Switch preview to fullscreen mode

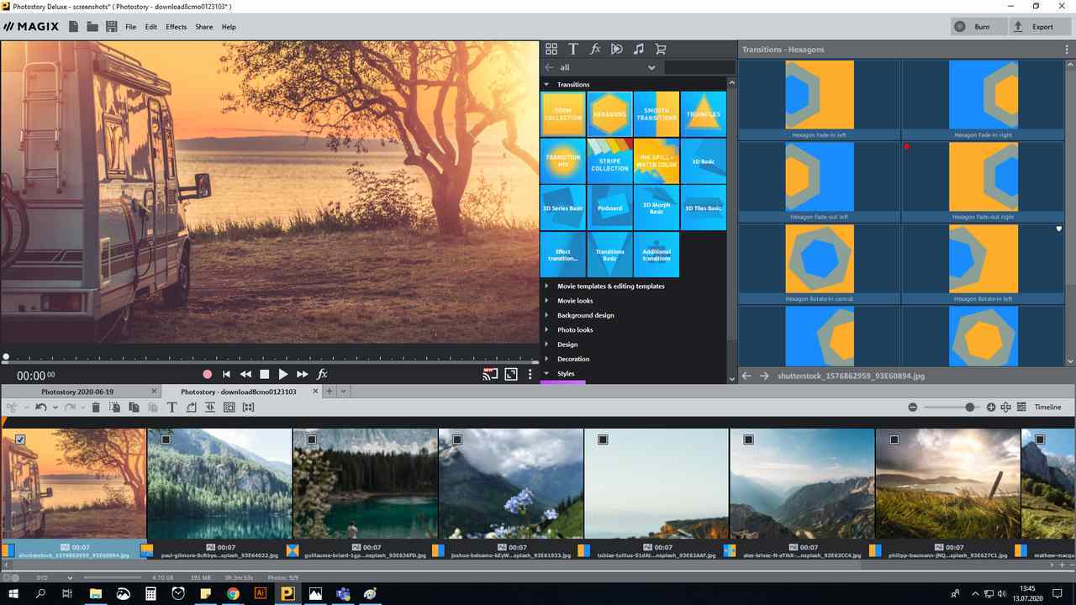tap(511, 375)
